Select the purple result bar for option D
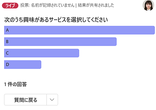This screenshot has height=110, width=156. [x=23, y=65]
